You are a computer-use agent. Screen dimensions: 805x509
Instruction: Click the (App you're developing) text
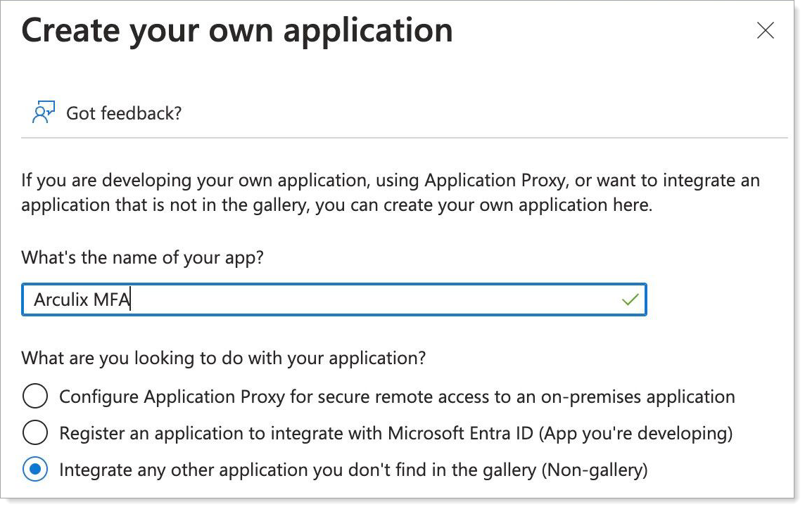click(636, 433)
